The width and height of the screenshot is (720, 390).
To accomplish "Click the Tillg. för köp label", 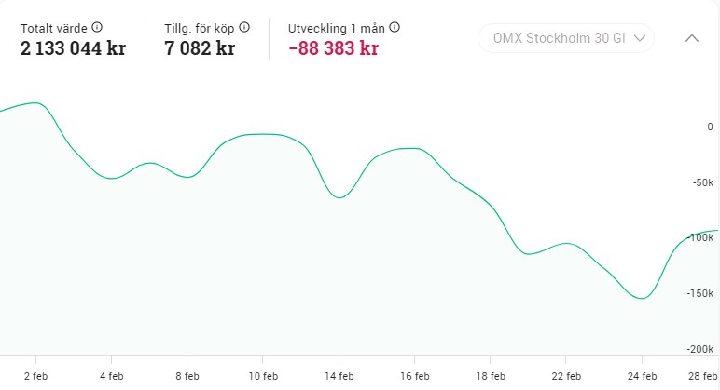I will [x=200, y=28].
